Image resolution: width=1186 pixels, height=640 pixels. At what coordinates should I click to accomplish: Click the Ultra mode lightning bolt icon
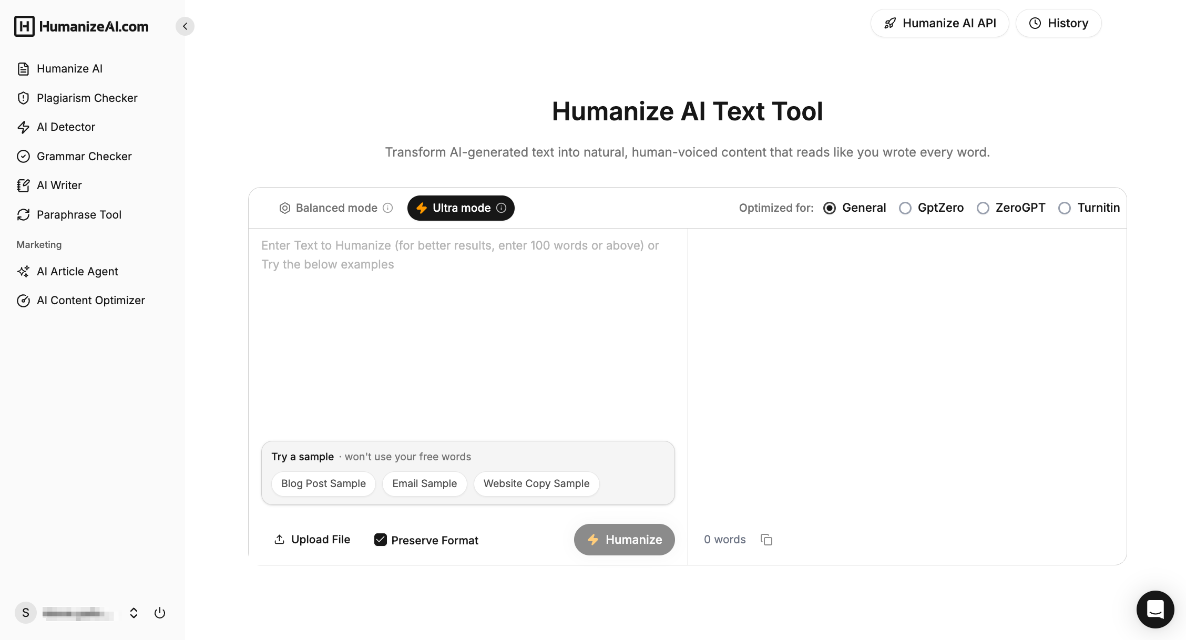tap(422, 208)
